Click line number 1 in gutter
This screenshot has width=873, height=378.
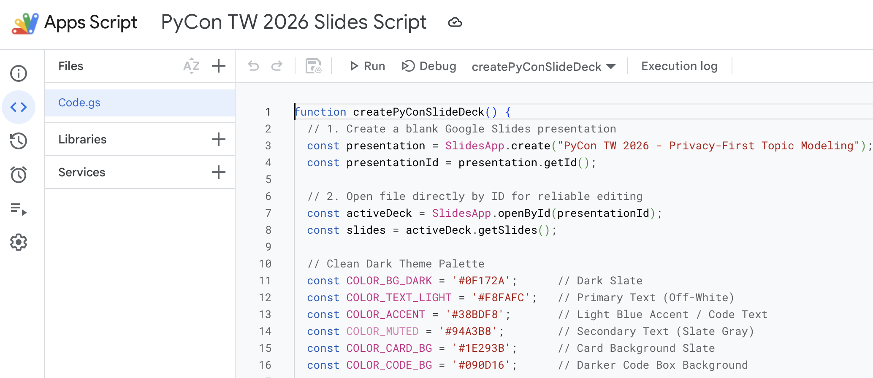pos(268,112)
